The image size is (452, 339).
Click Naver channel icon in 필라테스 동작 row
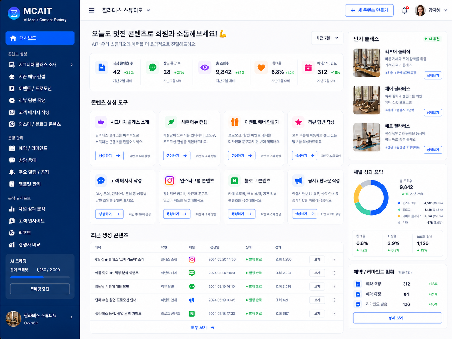point(192,313)
